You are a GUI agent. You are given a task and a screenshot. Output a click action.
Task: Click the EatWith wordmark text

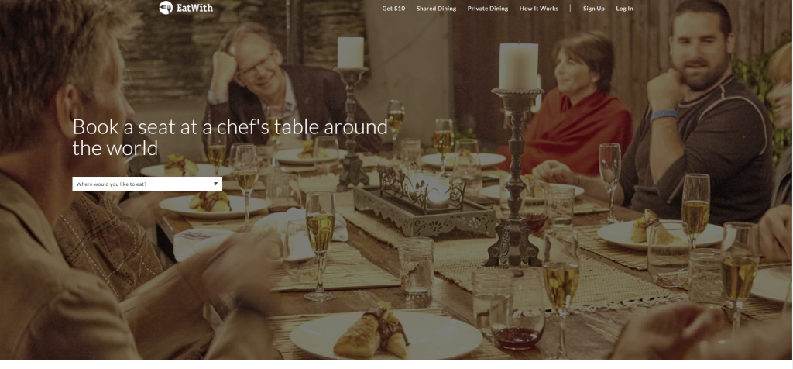tap(194, 8)
